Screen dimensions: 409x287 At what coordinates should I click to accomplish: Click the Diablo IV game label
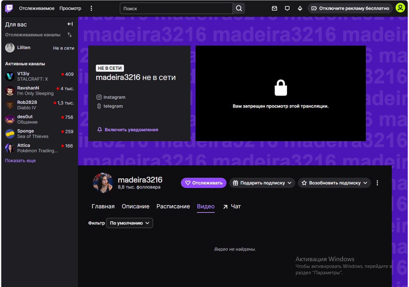27,108
